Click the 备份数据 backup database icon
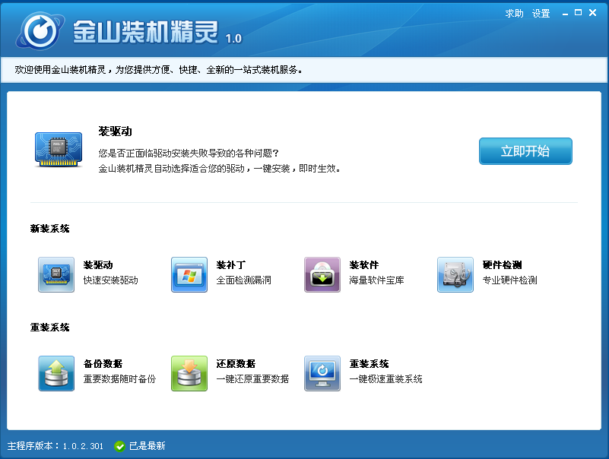The width and height of the screenshot is (609, 459). pos(56,373)
